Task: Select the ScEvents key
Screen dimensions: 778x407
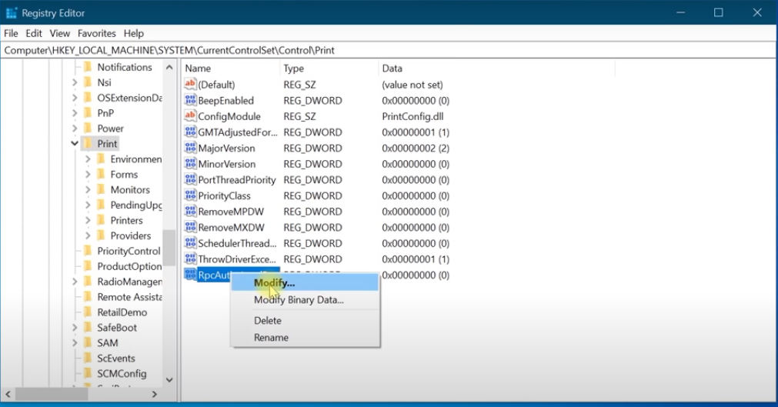Action: tap(116, 359)
